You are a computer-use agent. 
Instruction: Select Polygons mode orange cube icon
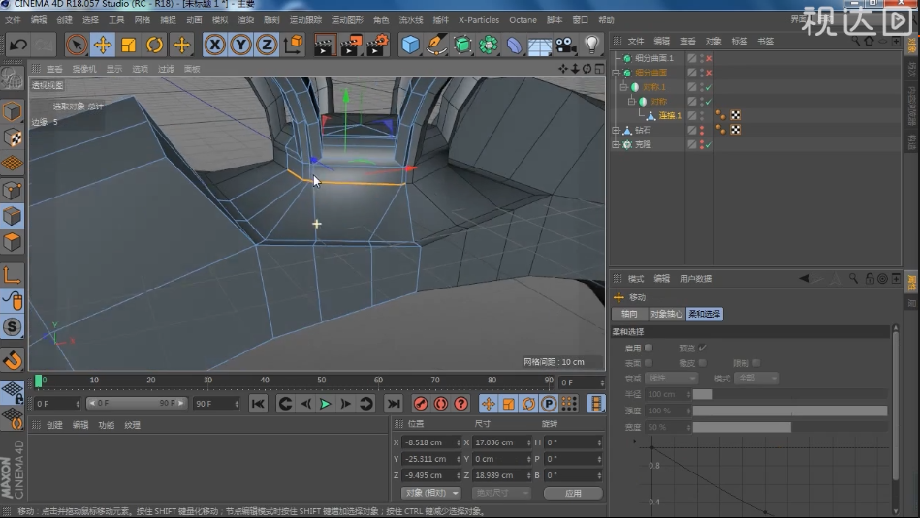[x=12, y=242]
